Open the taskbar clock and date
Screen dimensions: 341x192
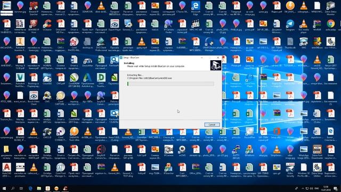coord(326,188)
